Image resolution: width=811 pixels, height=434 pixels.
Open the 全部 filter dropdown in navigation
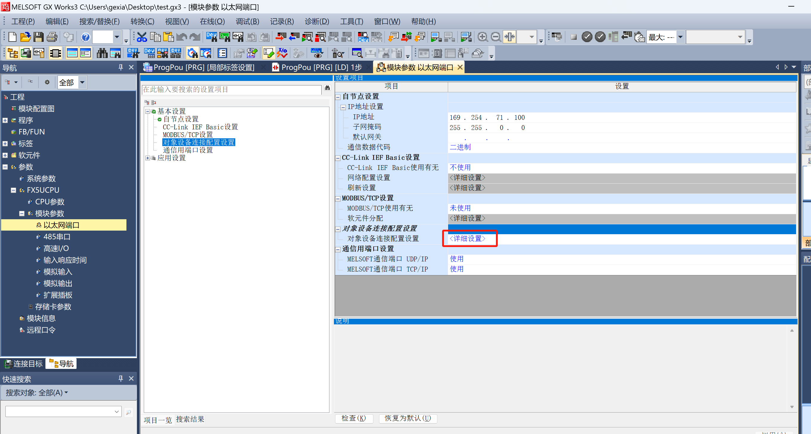[82, 82]
